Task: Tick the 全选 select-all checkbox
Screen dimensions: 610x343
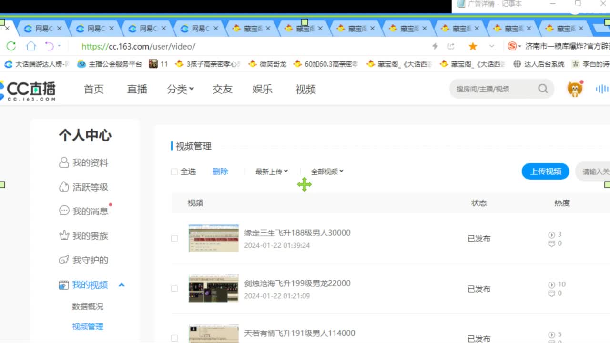Action: [174, 172]
